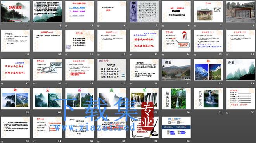This screenshot has width=256, height=143.
Task: Select slide 7 temple photo thumbnail
Action: [x=208, y=12]
